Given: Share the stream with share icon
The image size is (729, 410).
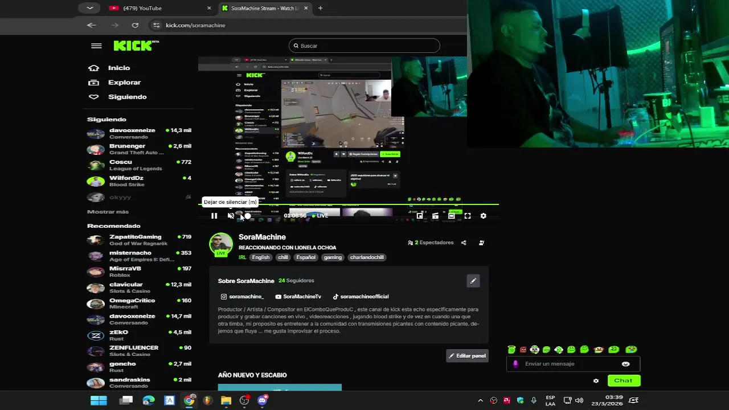Looking at the screenshot, I should click(464, 243).
